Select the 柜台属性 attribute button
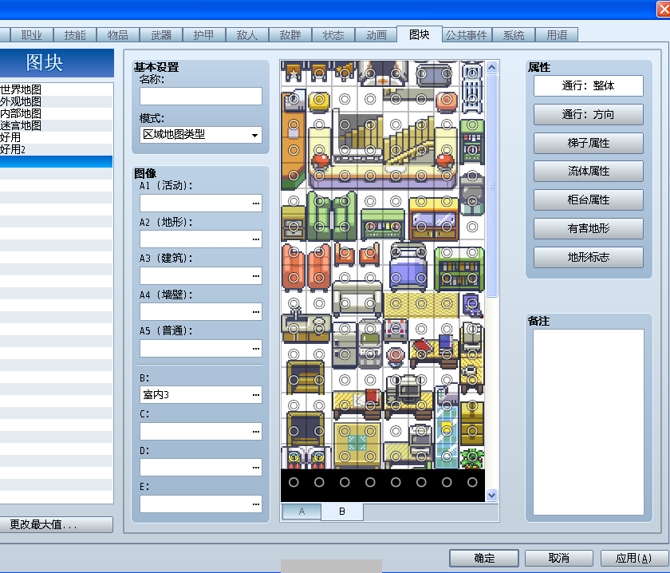This screenshot has height=573, width=670. (x=589, y=200)
